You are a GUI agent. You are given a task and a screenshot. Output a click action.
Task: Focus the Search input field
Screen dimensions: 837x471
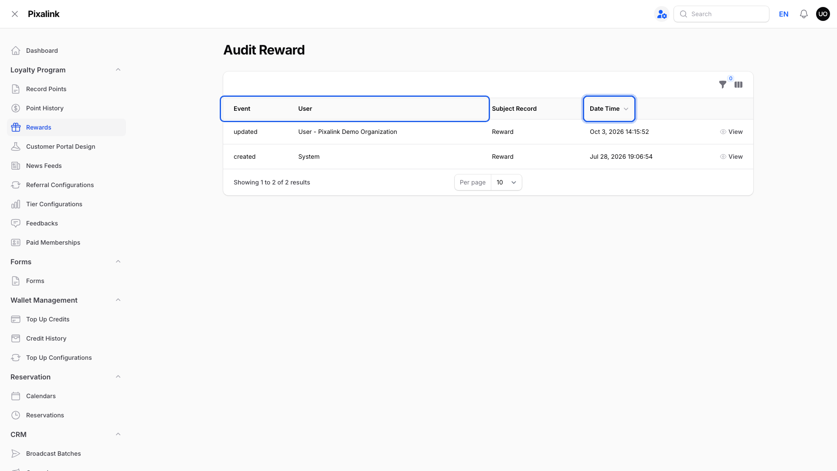tap(721, 14)
